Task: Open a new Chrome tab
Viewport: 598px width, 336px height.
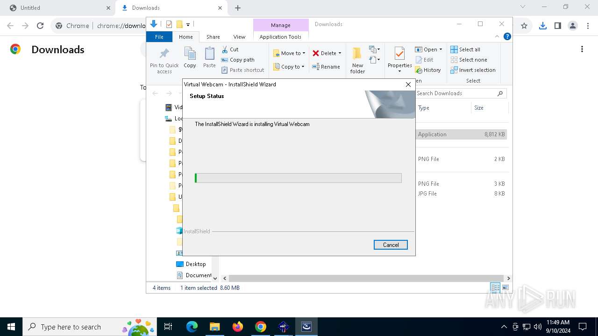Action: tap(238, 8)
